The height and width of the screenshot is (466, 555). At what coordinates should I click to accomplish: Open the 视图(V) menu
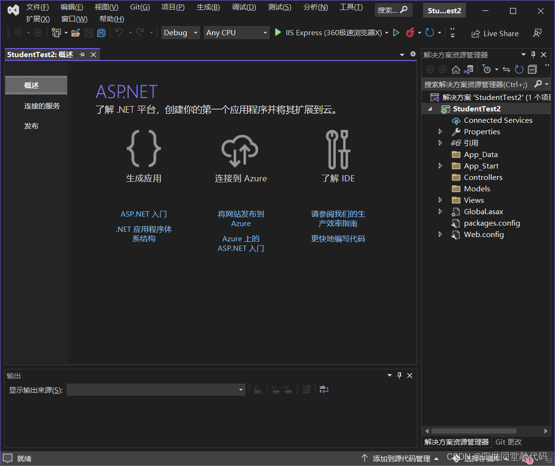click(x=107, y=7)
